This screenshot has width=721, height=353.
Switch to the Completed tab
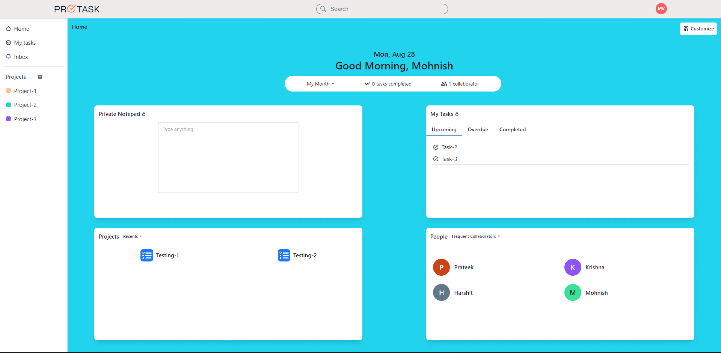pos(513,129)
